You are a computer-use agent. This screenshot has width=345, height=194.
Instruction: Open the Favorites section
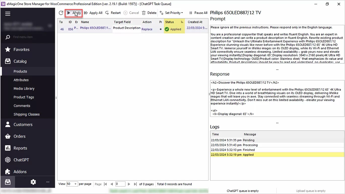pos(21,50)
